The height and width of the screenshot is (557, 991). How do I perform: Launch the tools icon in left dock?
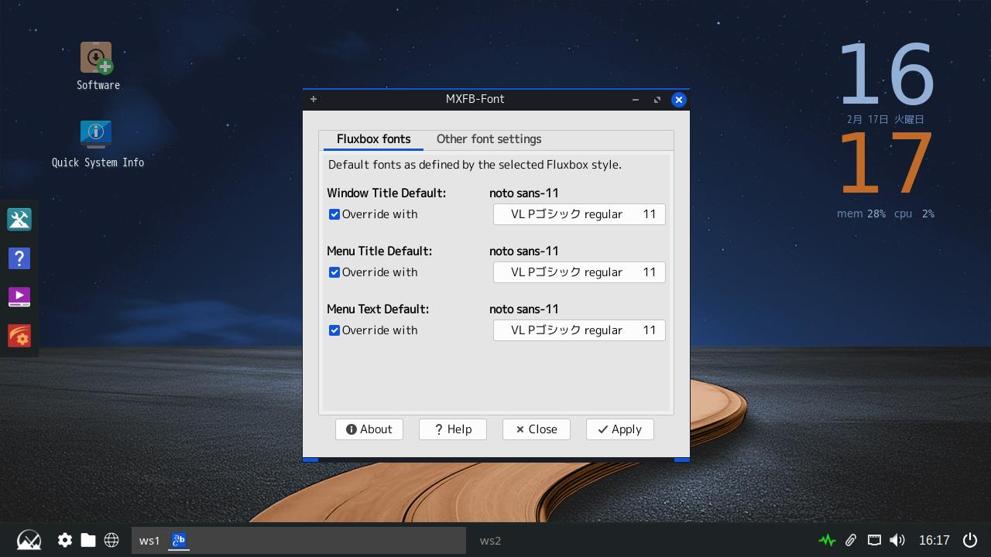[x=19, y=220]
